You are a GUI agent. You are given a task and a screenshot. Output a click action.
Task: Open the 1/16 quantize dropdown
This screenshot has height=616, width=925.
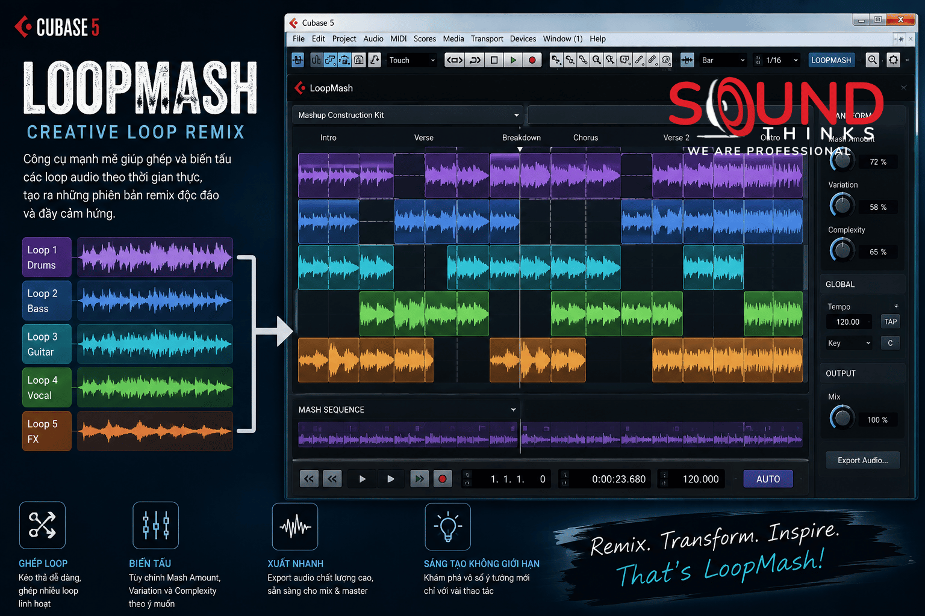[x=777, y=60]
